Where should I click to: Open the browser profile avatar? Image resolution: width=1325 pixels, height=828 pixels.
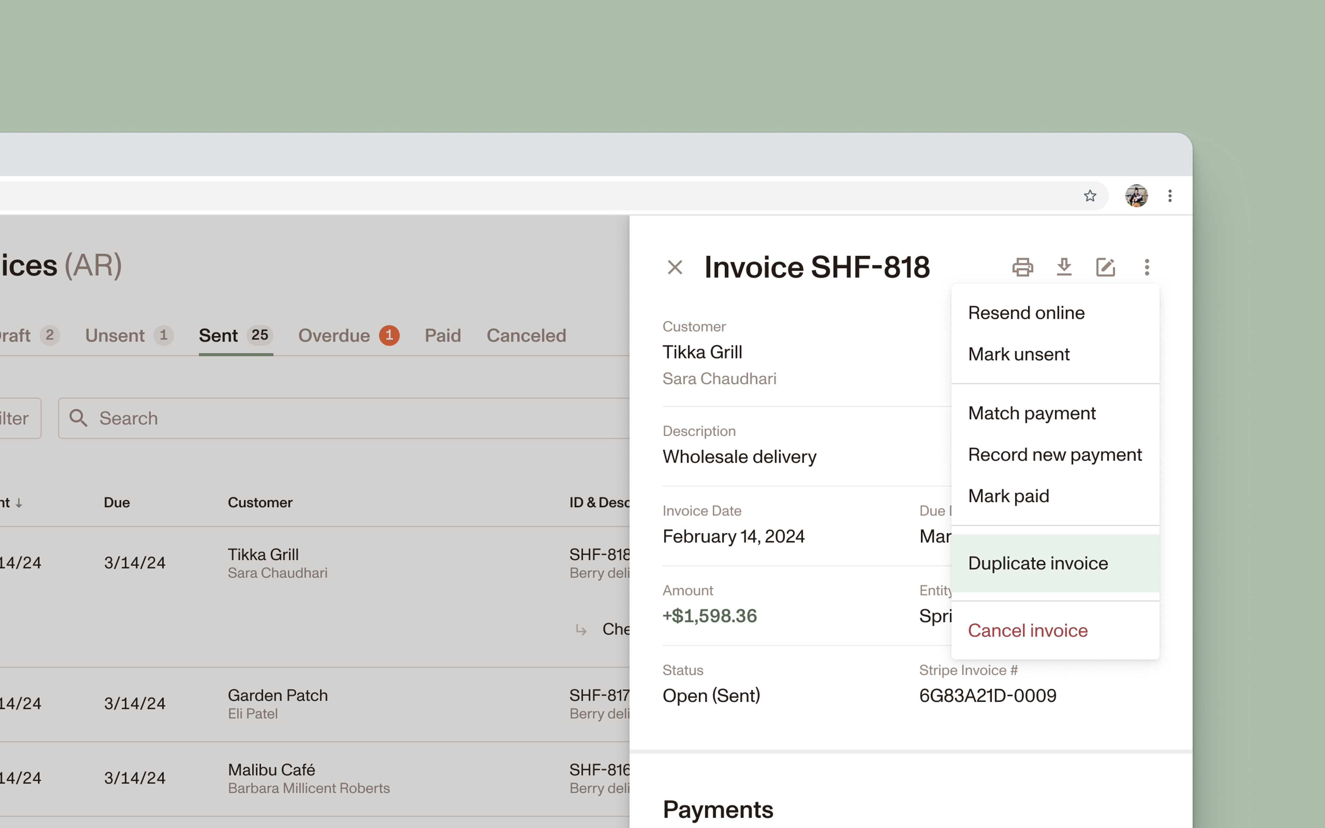1136,196
